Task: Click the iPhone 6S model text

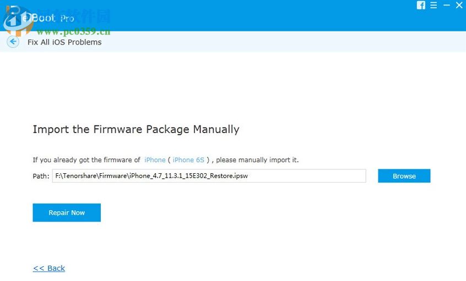Action: point(188,160)
